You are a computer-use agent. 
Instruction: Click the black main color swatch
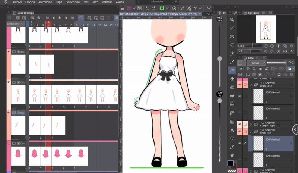pyautogui.click(x=231, y=163)
